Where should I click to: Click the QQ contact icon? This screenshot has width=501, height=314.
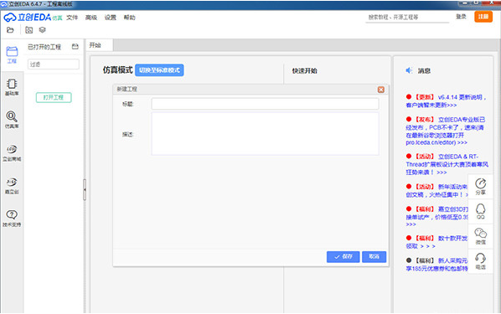click(x=481, y=212)
